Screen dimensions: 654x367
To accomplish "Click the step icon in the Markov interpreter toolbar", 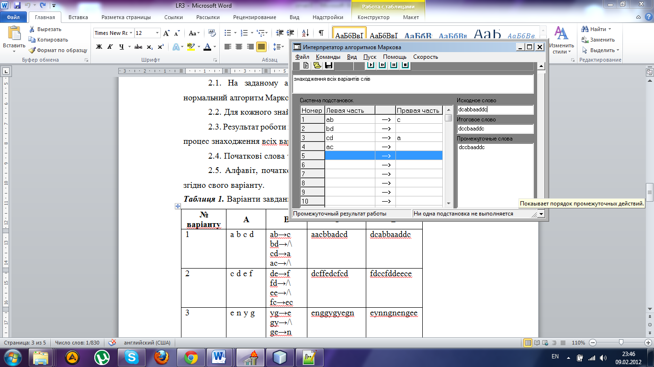I will click(x=383, y=65).
